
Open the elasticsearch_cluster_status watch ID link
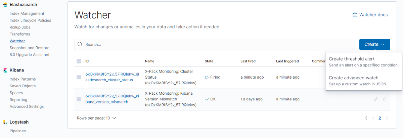[112, 77]
